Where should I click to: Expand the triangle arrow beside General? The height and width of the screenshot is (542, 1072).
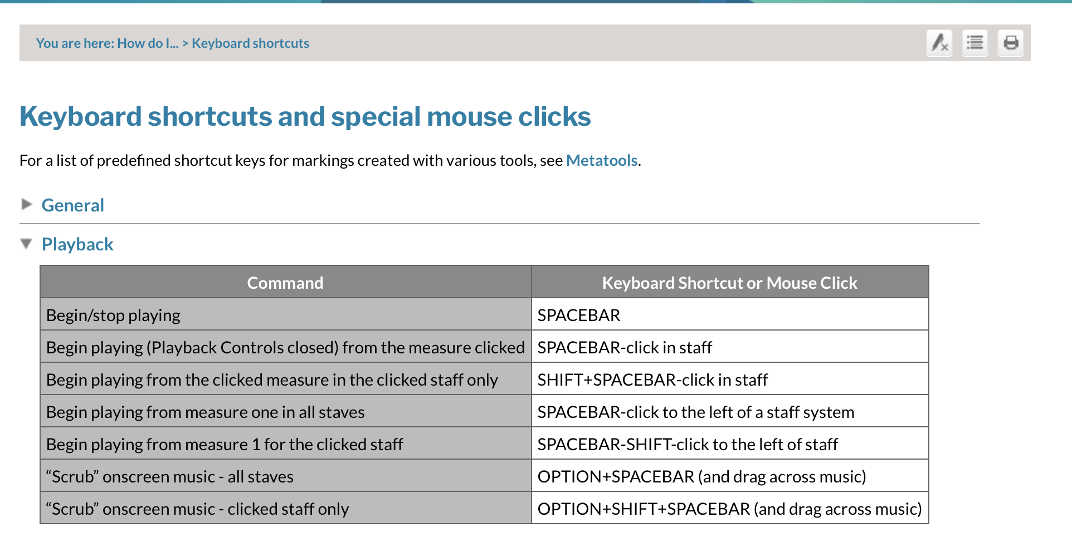pos(26,205)
